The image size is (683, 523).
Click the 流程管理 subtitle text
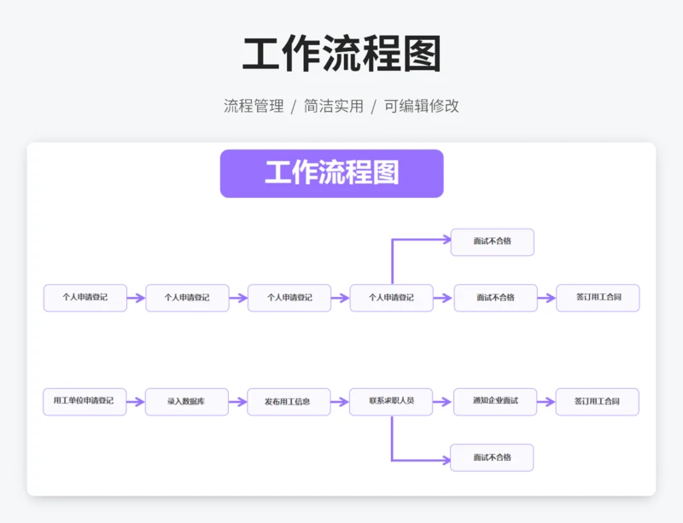(x=254, y=106)
